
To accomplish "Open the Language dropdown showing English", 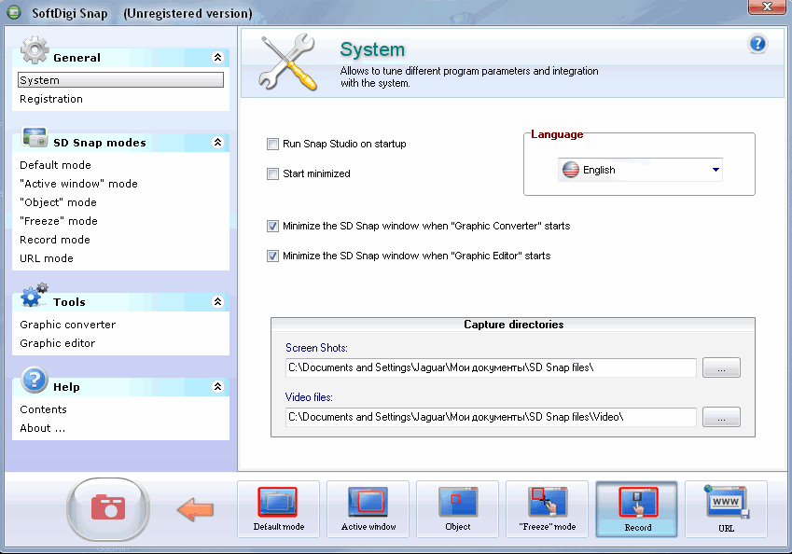I will tap(640, 170).
